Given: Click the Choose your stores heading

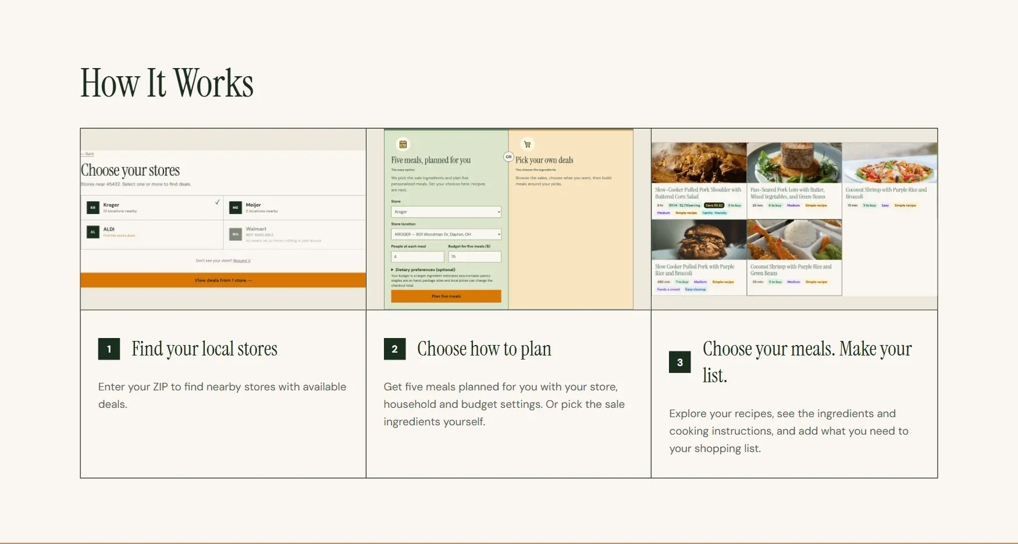Looking at the screenshot, I should pos(130,170).
